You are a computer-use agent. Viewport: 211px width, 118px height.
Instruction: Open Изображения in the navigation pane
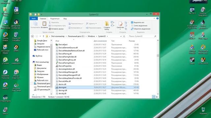pyautogui.click(x=43, y=74)
